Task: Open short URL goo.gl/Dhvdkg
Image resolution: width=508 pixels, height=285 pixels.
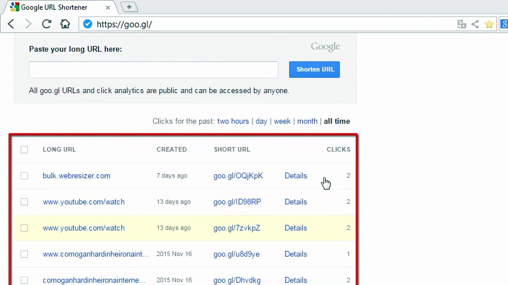Action: (x=237, y=280)
